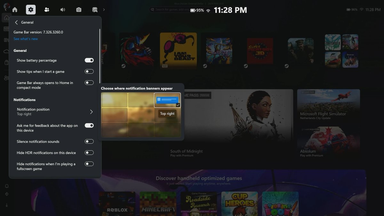Open the Capture widget camera icon
The image size is (384, 216).
(79, 9)
